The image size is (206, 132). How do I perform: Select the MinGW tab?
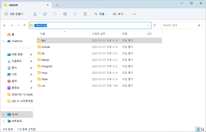point(27,5)
